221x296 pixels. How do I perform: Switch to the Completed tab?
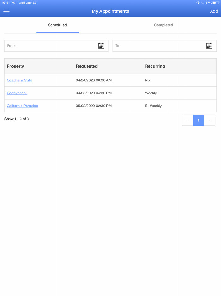(164, 25)
